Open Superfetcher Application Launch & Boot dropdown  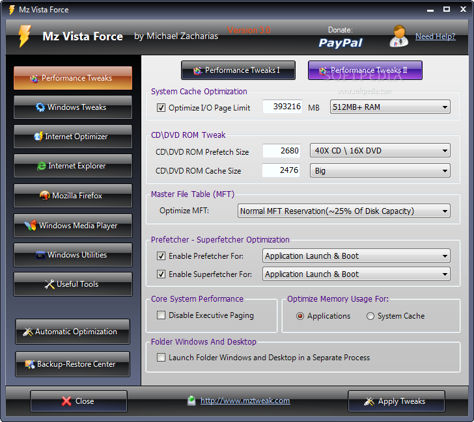tap(356, 274)
